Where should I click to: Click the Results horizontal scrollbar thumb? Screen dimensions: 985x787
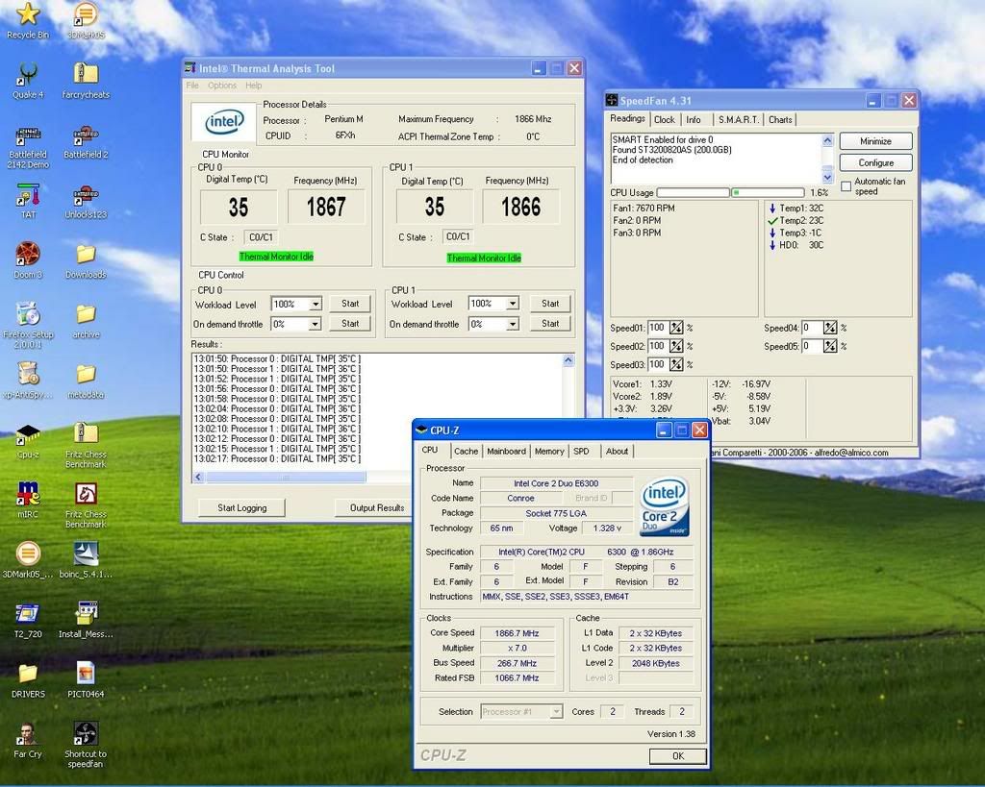tap(287, 478)
